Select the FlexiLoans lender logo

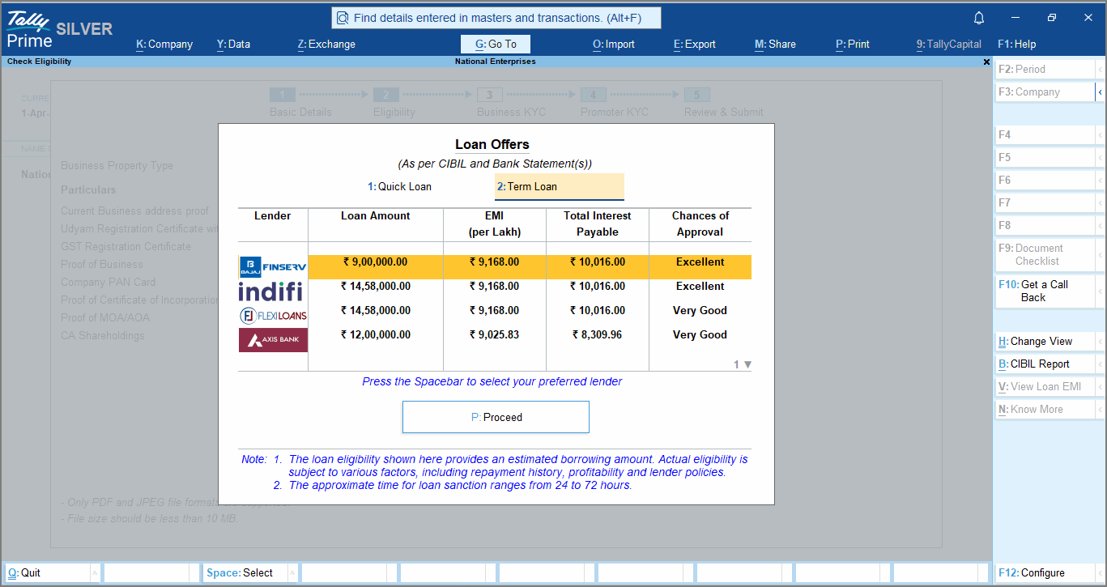coord(273,315)
